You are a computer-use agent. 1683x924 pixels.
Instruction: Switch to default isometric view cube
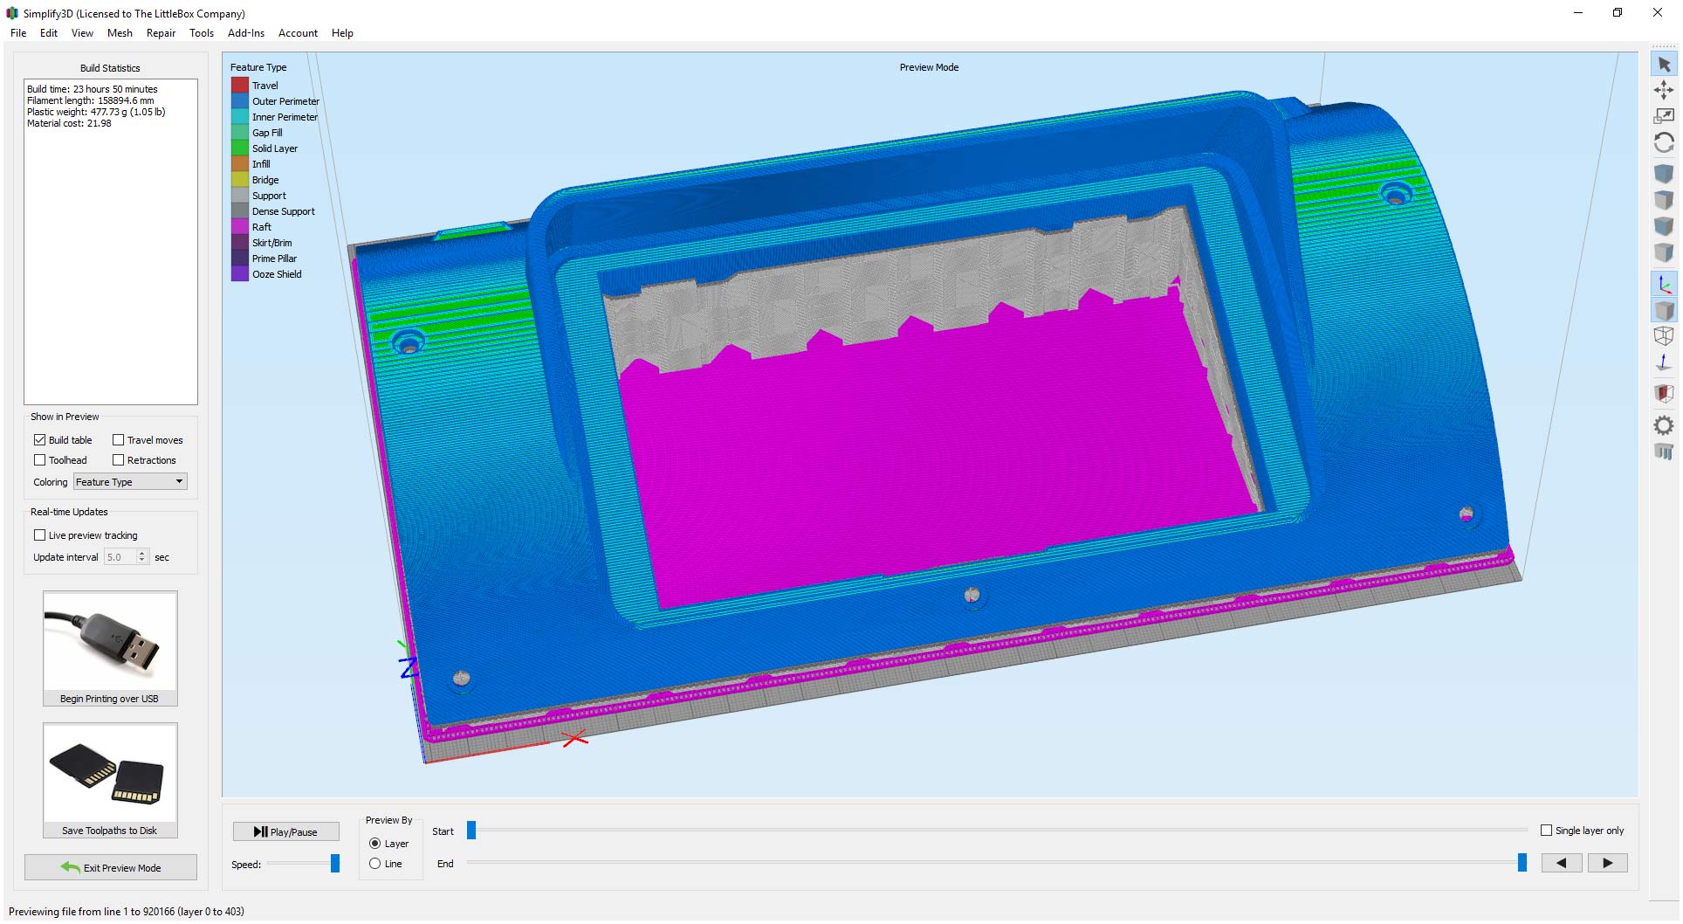[1664, 174]
